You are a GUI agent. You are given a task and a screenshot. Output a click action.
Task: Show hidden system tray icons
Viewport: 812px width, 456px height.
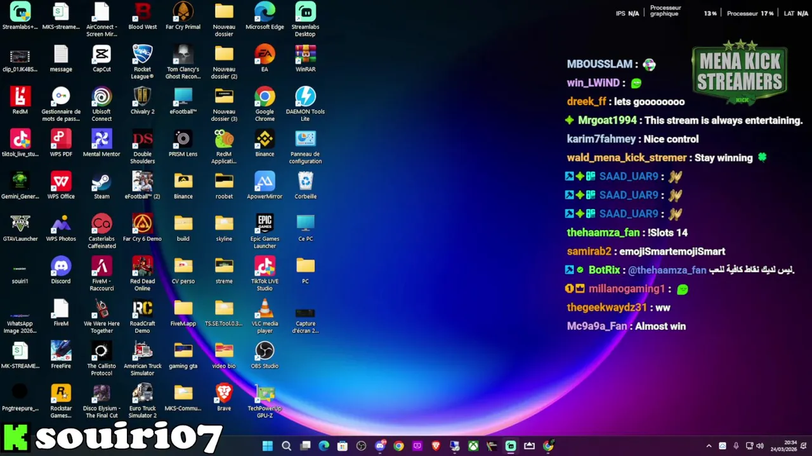coord(709,446)
